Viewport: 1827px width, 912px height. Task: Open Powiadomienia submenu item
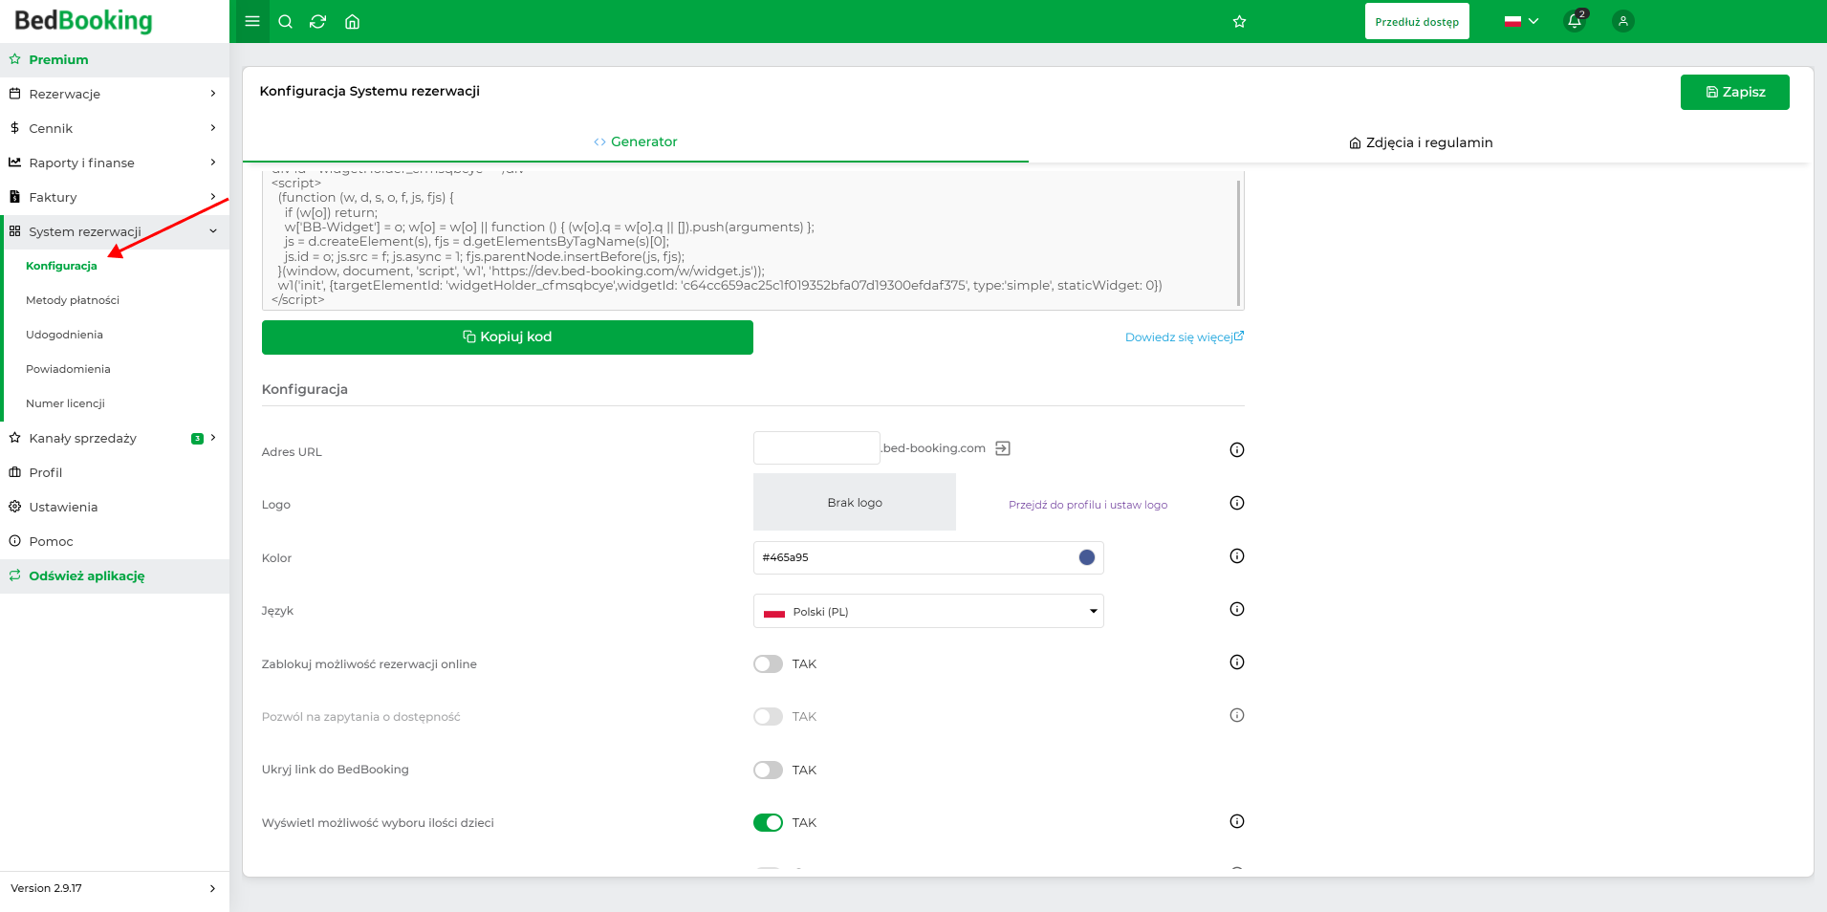point(68,369)
